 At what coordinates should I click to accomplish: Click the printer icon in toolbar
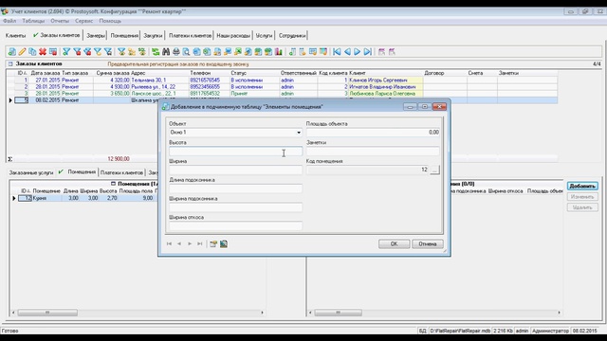point(176,51)
